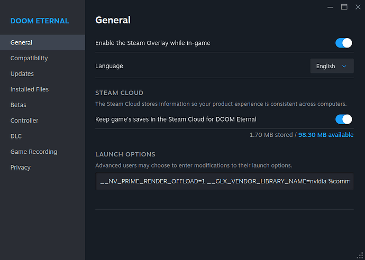365x260 pixels.
Task: Maximize the properties window
Action: pos(344,7)
